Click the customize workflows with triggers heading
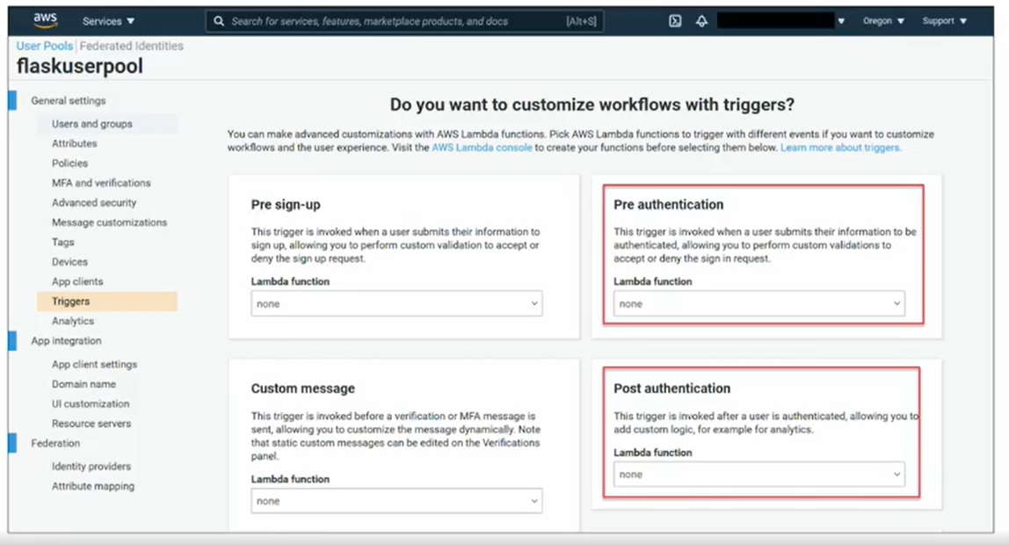The image size is (1009, 545). click(x=592, y=105)
